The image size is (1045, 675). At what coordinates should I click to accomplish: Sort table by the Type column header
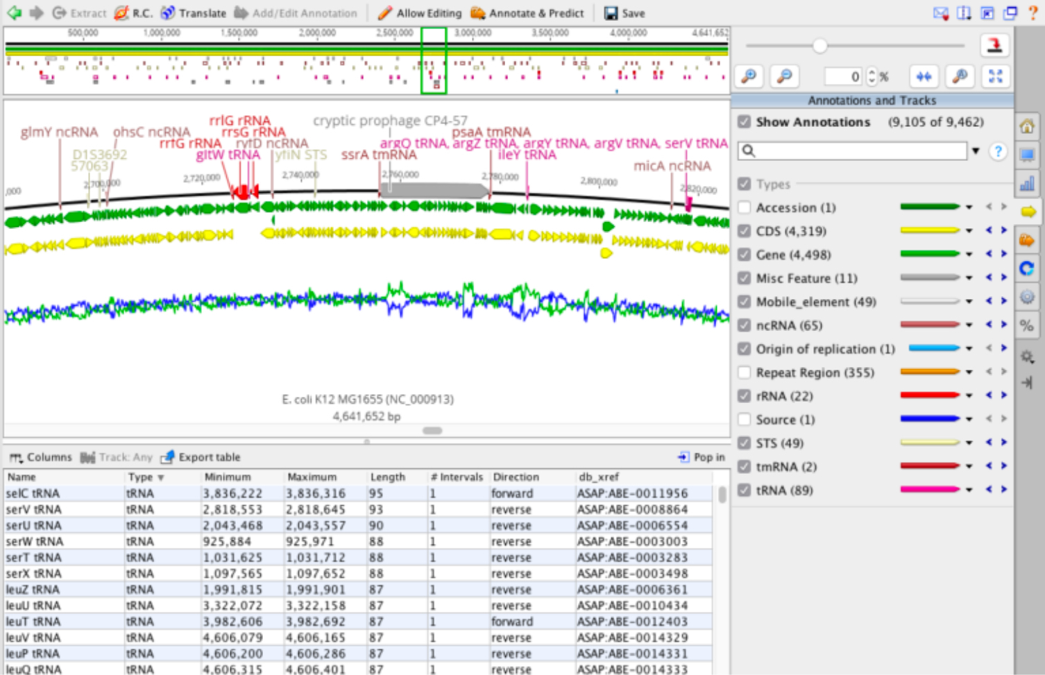tap(141, 477)
